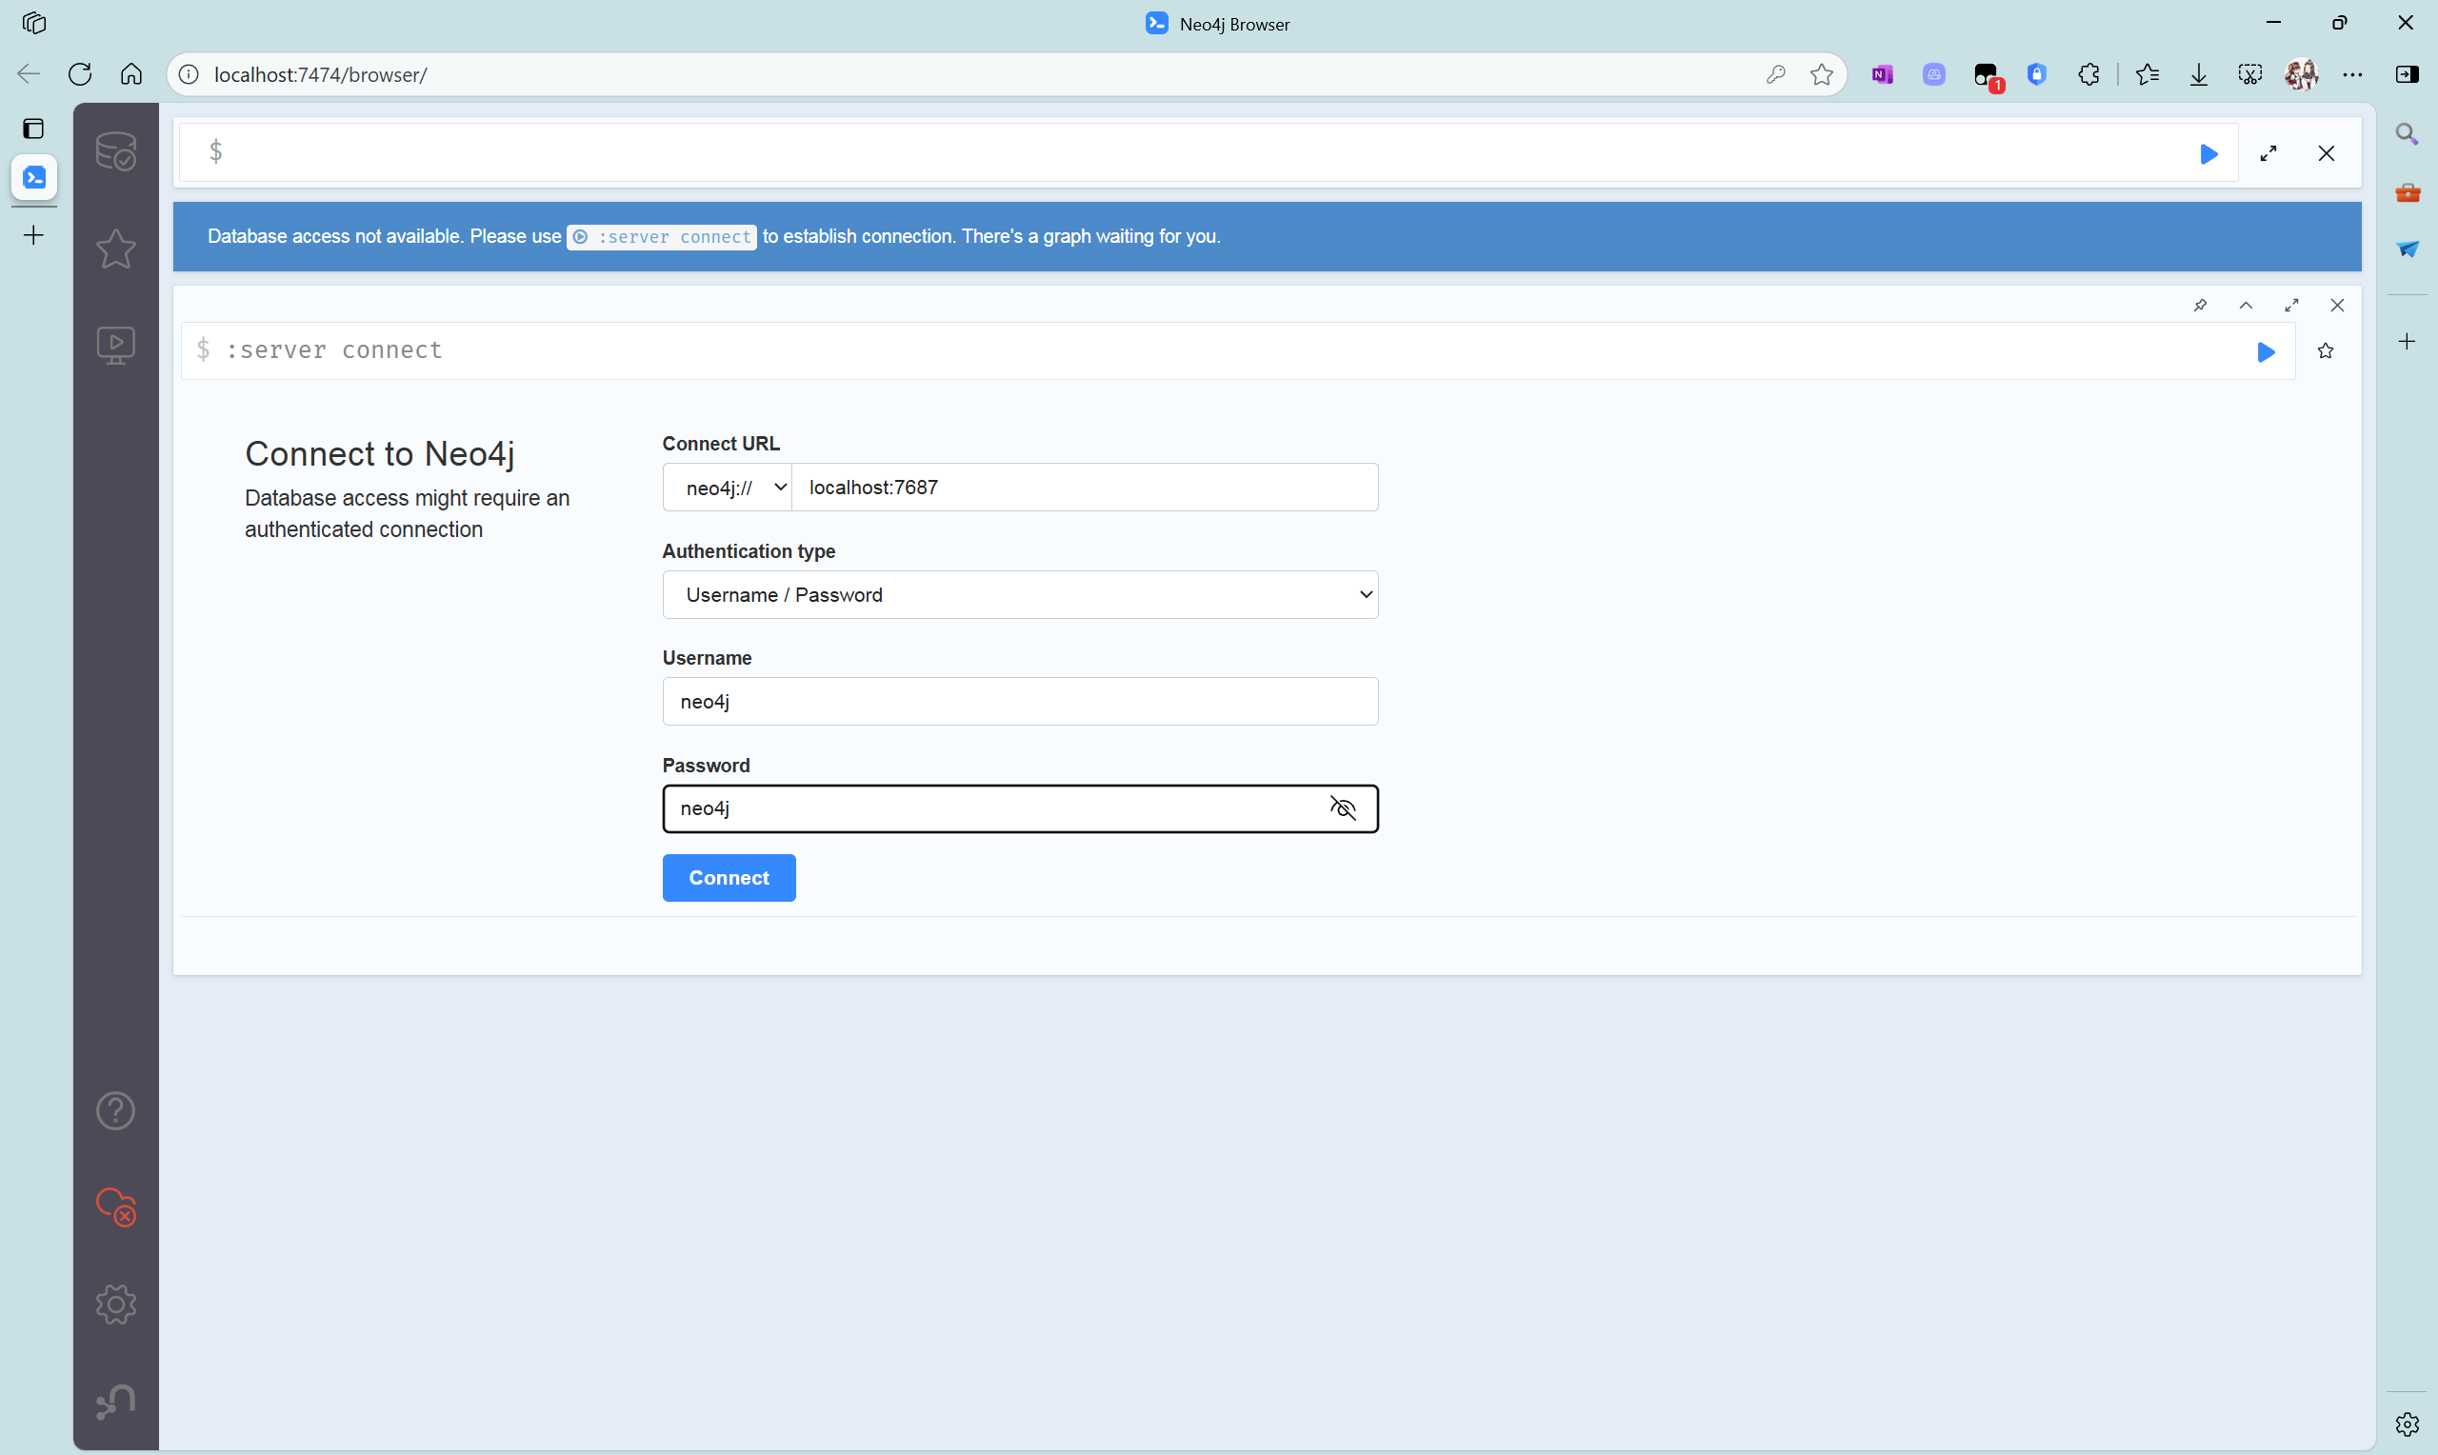
Task: Open saved passwords key icon
Action: point(1775,74)
